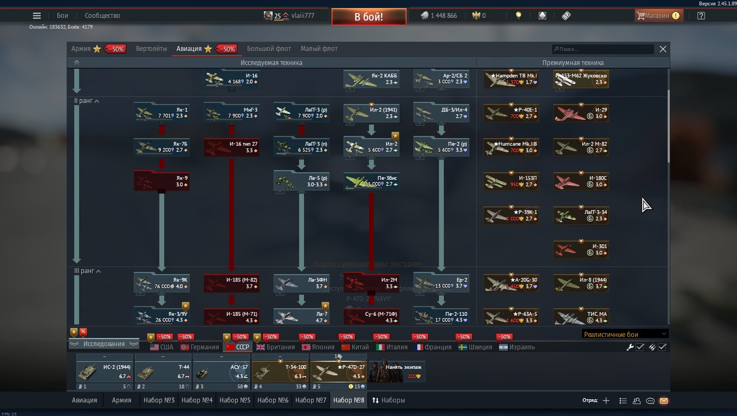The width and height of the screenshot is (737, 416).
Task: Open the contacts friends icon
Action: pyautogui.click(x=637, y=401)
